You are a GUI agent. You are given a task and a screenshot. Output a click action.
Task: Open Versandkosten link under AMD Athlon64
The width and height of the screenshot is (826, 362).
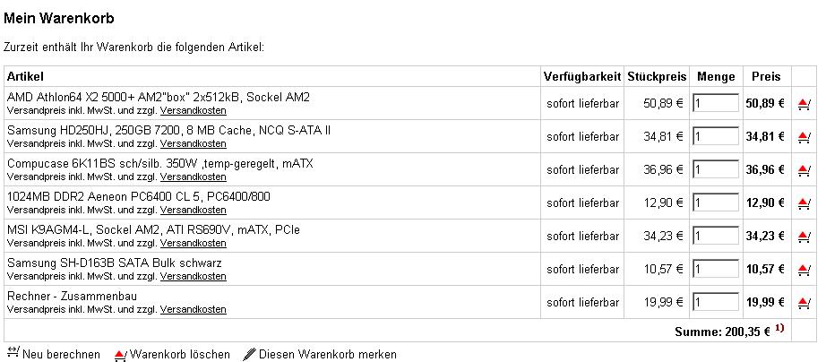tap(193, 110)
